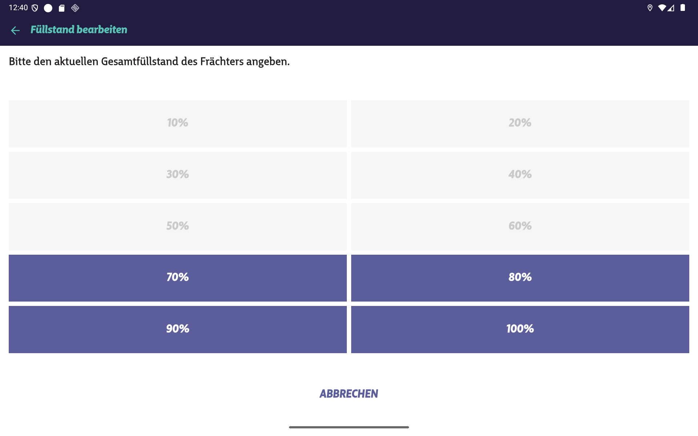Tap the Wi-Fi signal status icon
698x436 pixels.
662,8
